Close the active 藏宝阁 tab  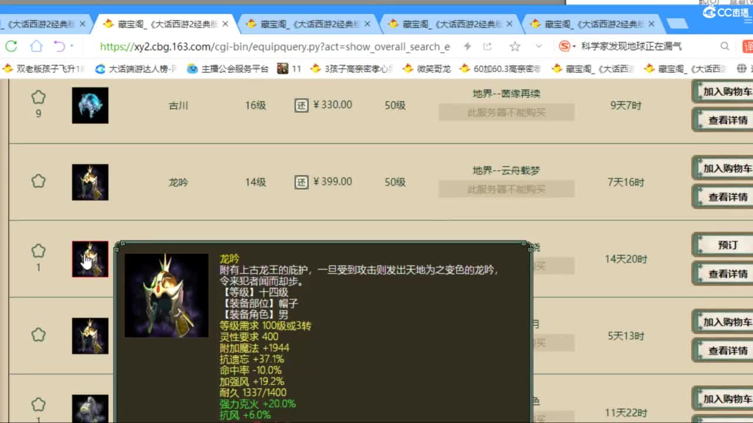coord(225,24)
